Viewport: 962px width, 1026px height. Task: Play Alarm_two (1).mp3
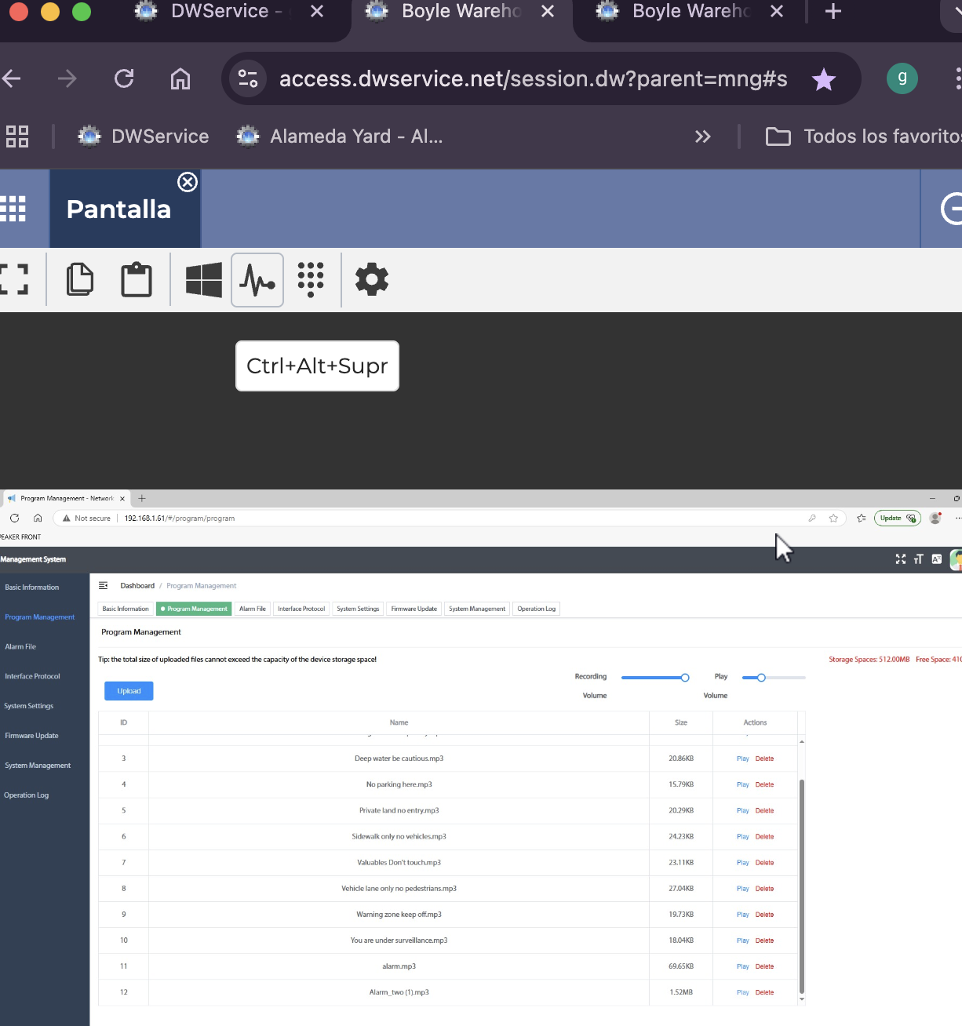(x=743, y=992)
